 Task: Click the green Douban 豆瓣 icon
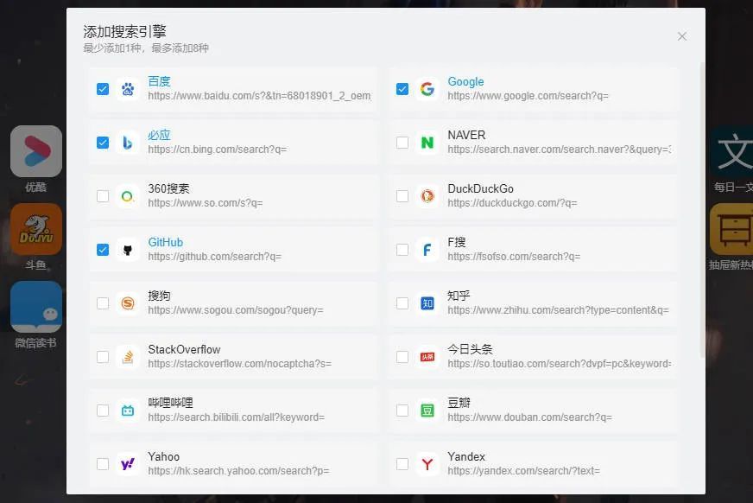tap(427, 411)
